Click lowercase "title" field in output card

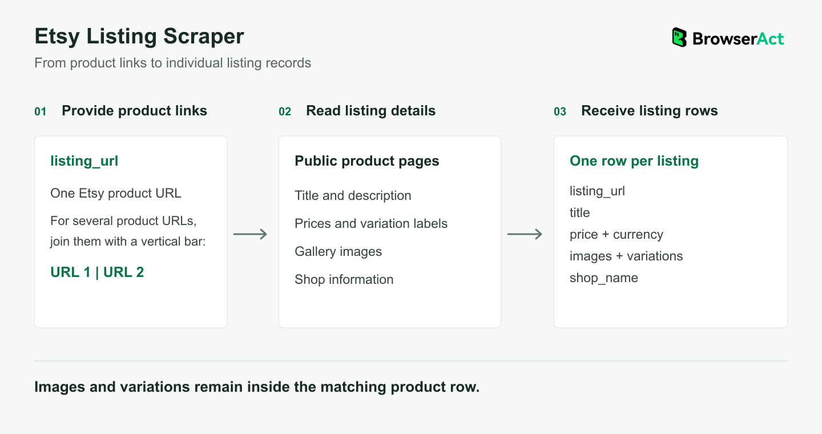pyautogui.click(x=579, y=212)
